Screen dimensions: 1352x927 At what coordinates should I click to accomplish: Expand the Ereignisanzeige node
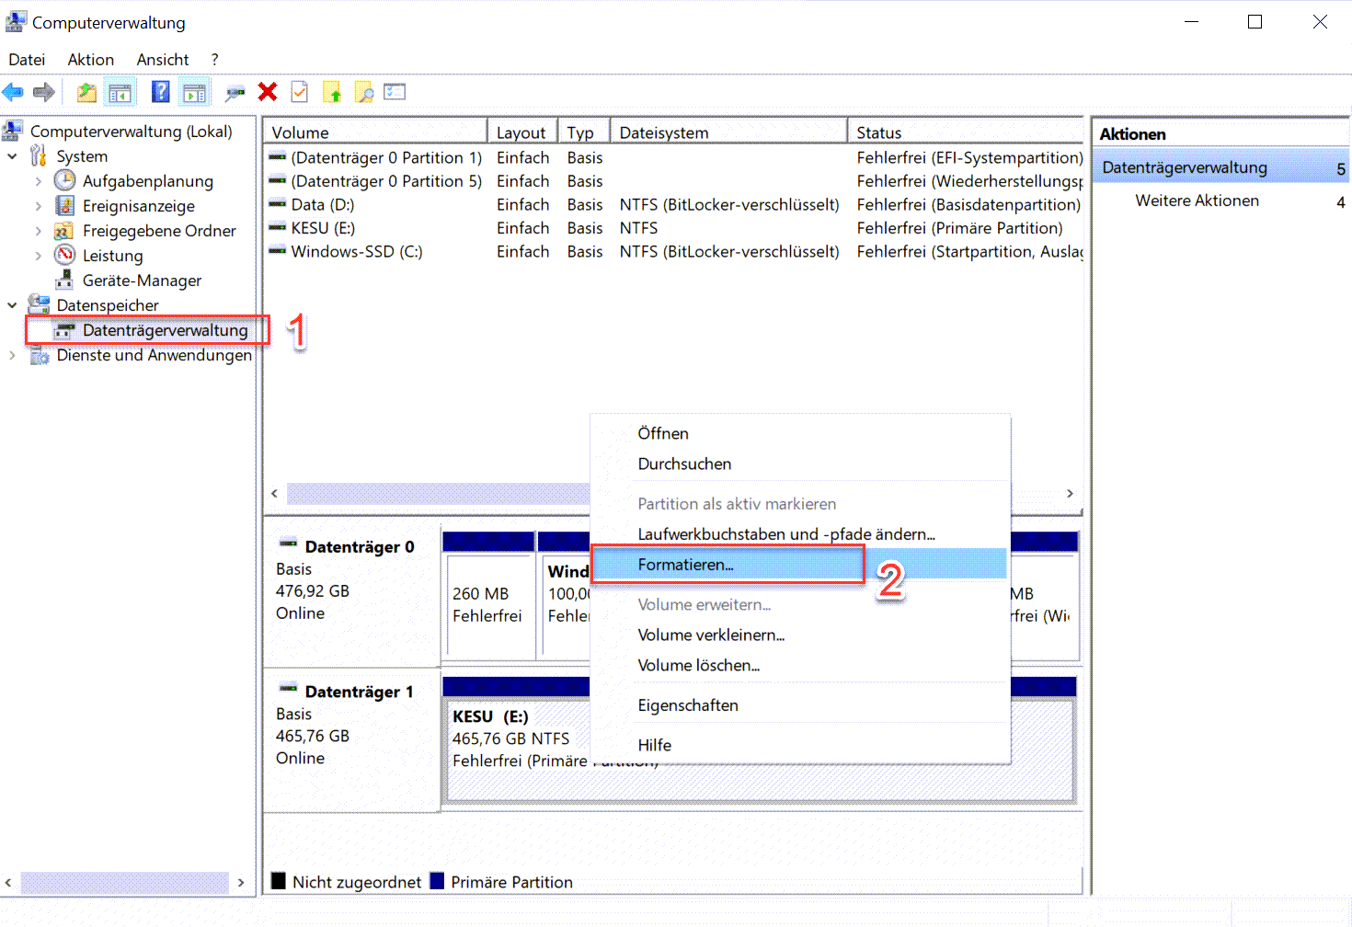click(x=38, y=206)
